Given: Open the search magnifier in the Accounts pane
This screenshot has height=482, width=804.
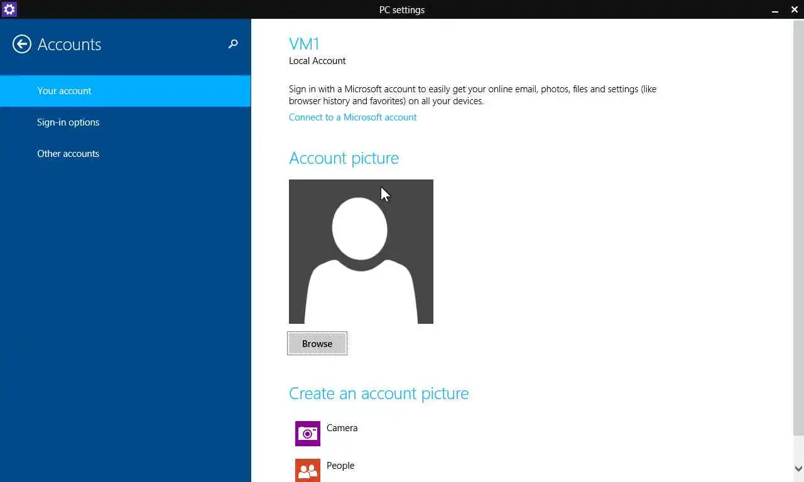Looking at the screenshot, I should [x=233, y=44].
